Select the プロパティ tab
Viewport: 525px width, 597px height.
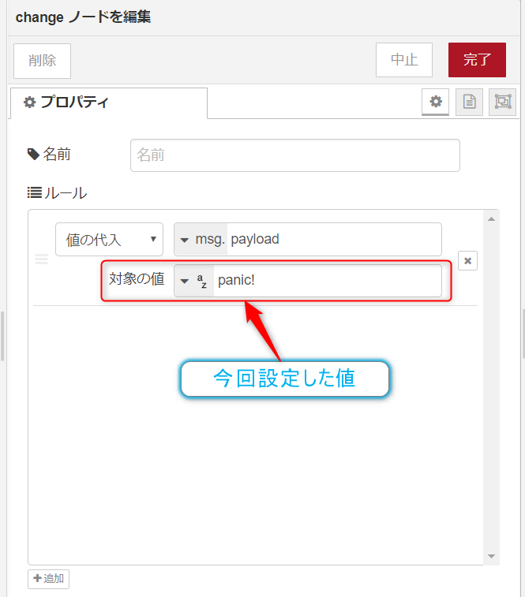point(109,103)
